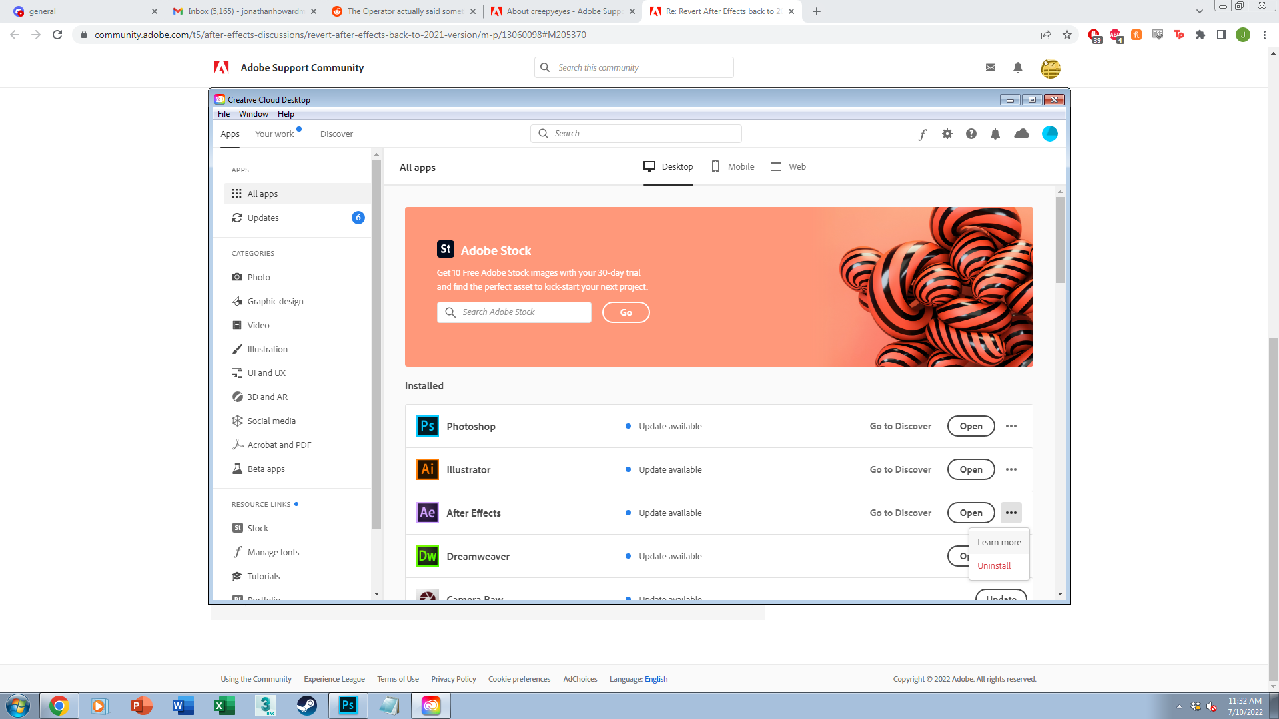The image size is (1279, 719).
Task: Click the Dreamweaver Dw app icon
Action: pyautogui.click(x=427, y=556)
